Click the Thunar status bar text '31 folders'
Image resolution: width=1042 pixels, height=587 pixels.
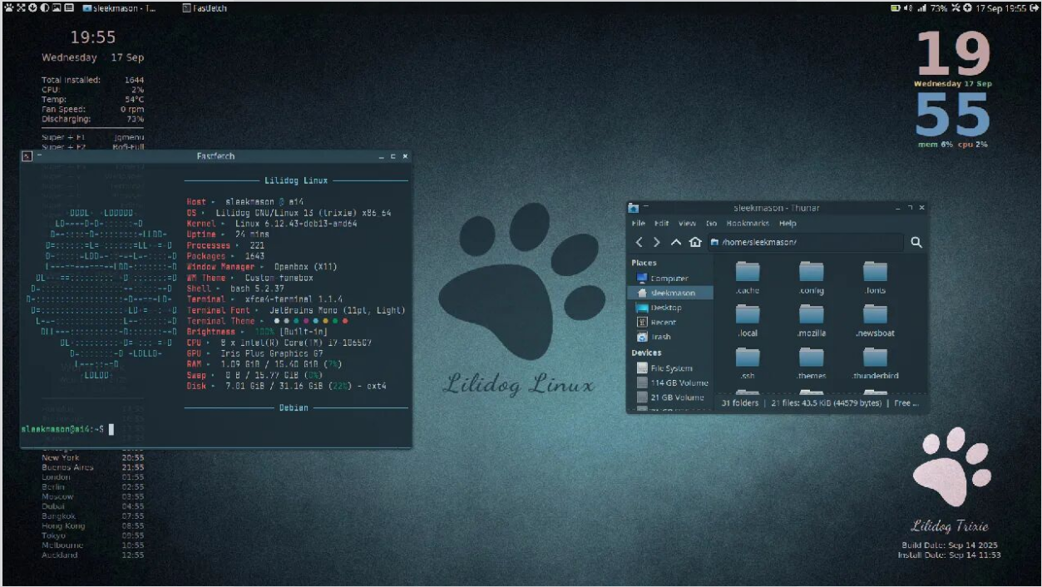tap(739, 403)
